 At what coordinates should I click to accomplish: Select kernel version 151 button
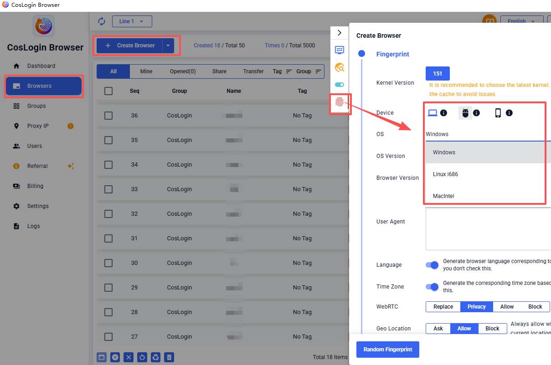click(438, 74)
